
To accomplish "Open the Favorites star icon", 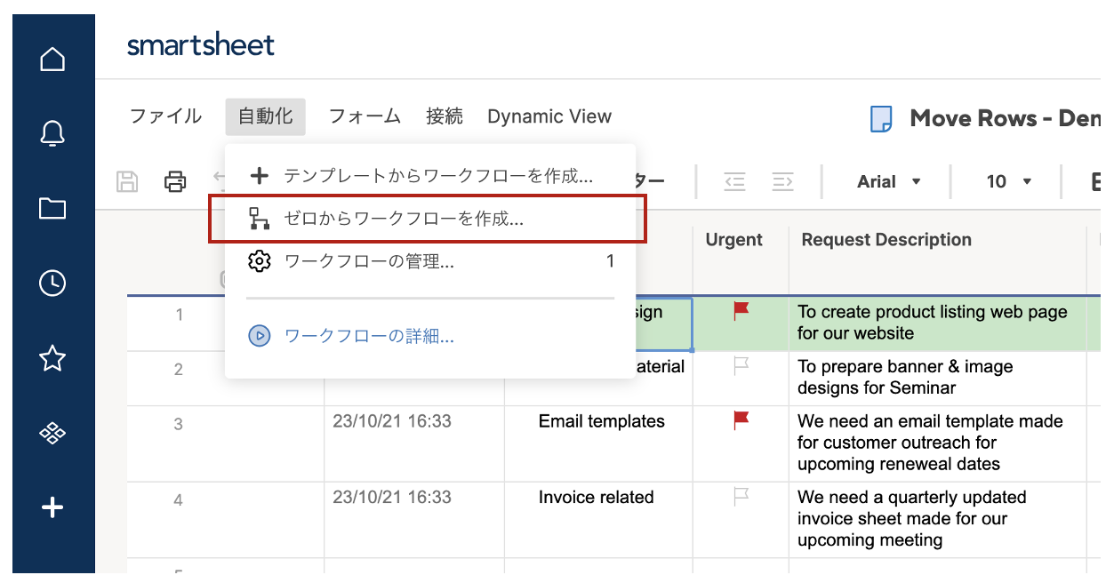I will [x=52, y=358].
